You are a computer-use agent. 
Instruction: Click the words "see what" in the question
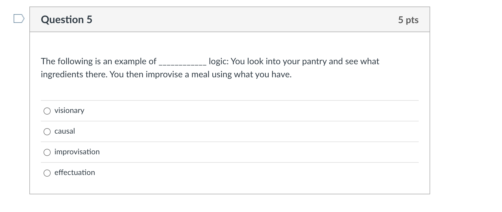click(362, 62)
